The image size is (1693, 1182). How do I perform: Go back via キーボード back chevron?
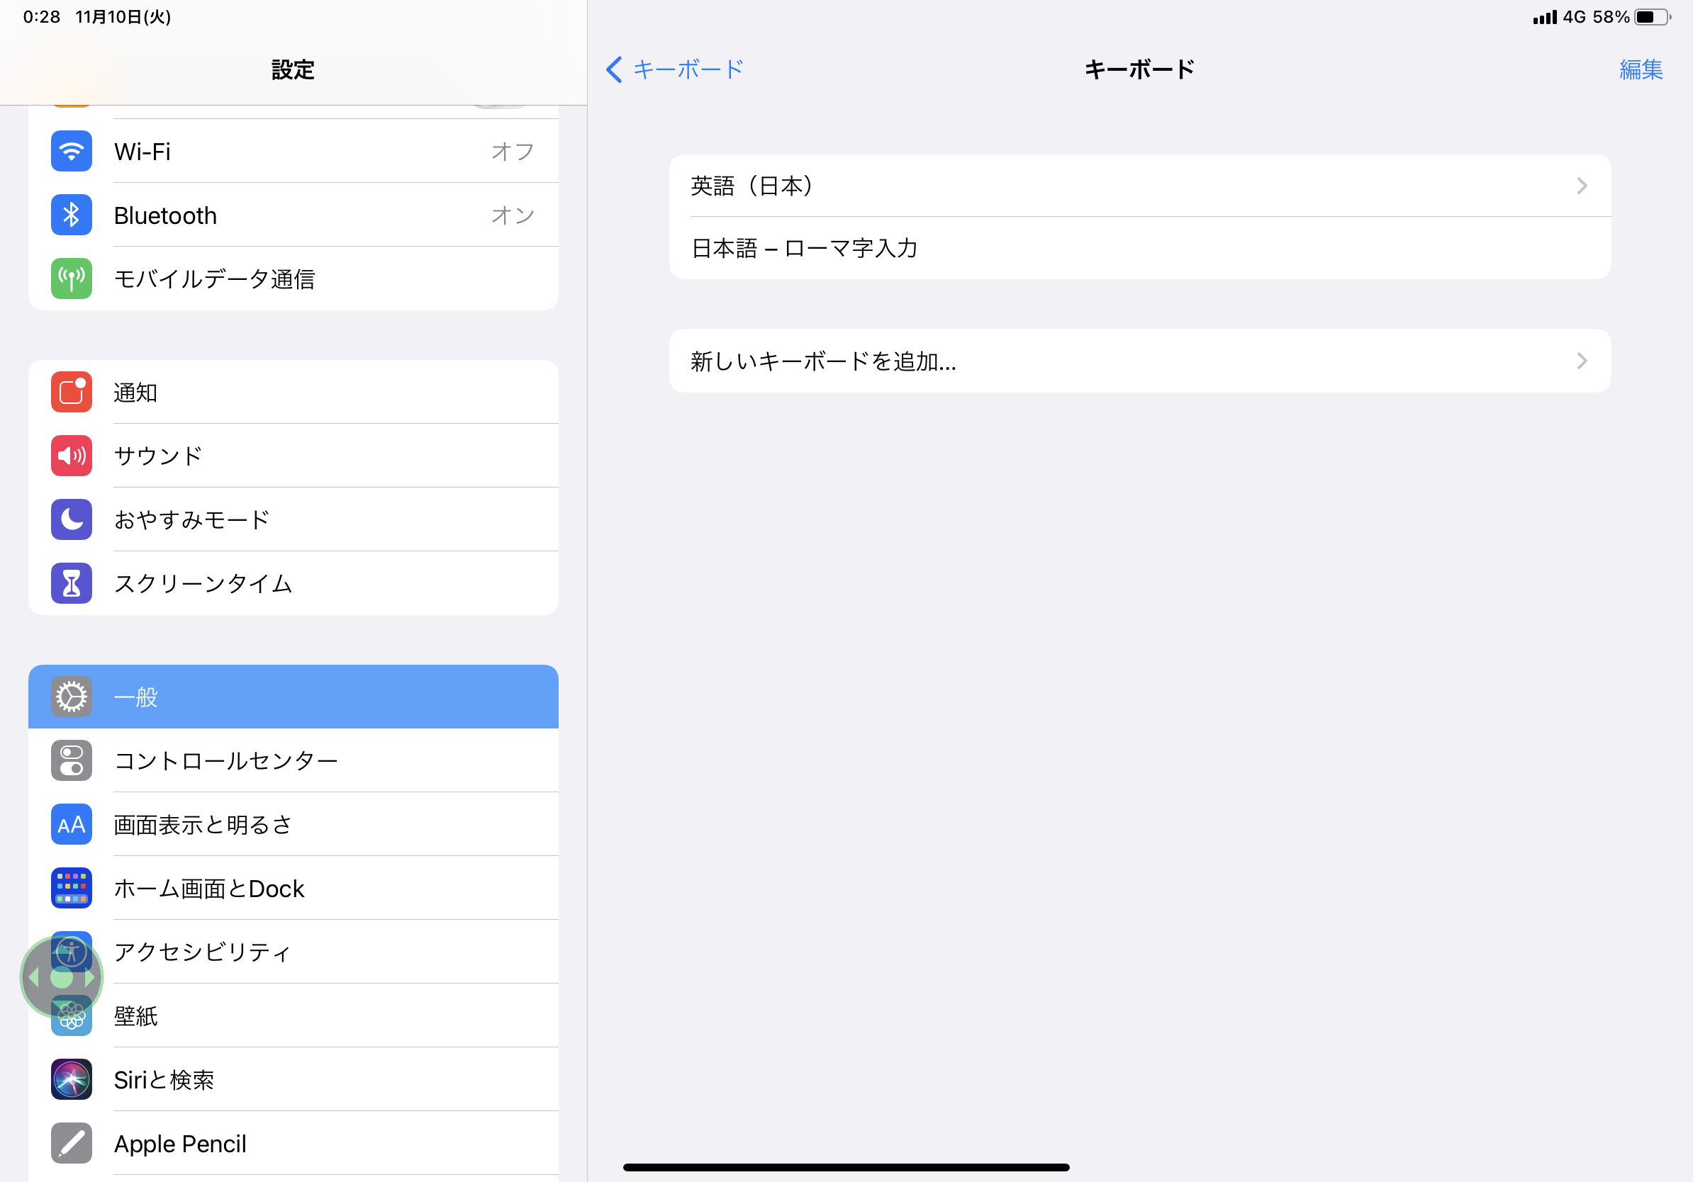(x=614, y=69)
